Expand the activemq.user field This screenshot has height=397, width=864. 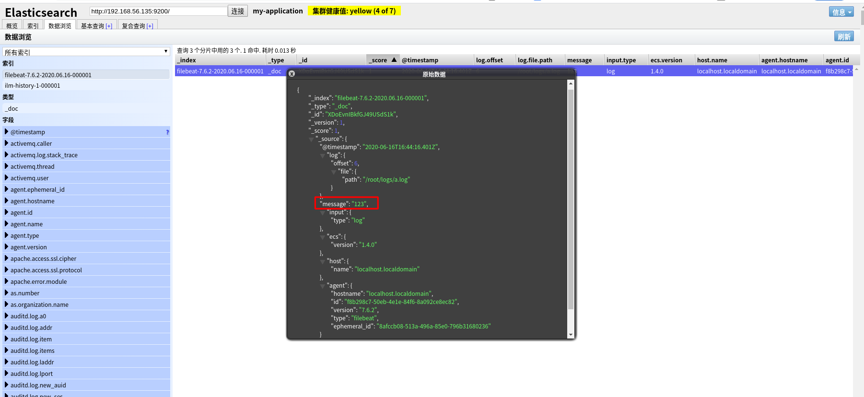pyautogui.click(x=6, y=178)
